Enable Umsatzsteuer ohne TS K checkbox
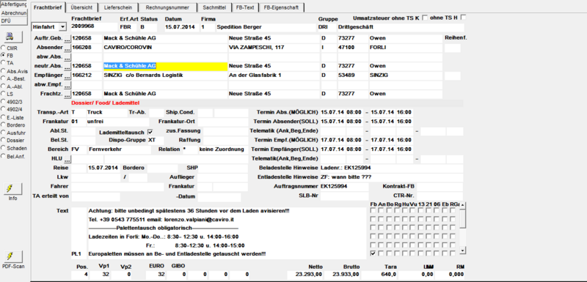Screen dimensions: 587x282 click(x=425, y=18)
